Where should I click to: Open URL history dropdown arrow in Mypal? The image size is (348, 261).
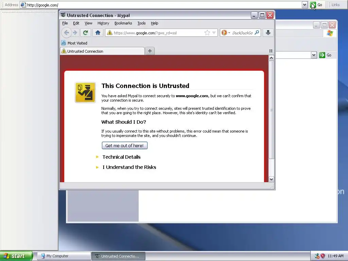coord(214,33)
